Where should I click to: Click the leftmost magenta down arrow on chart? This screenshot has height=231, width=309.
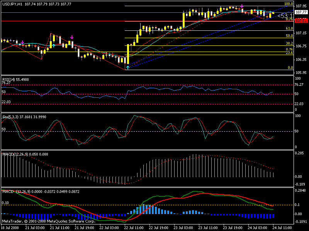[22, 42]
